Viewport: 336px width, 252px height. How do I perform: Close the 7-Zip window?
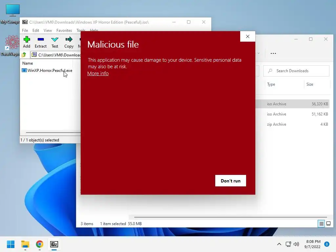(x=203, y=22)
